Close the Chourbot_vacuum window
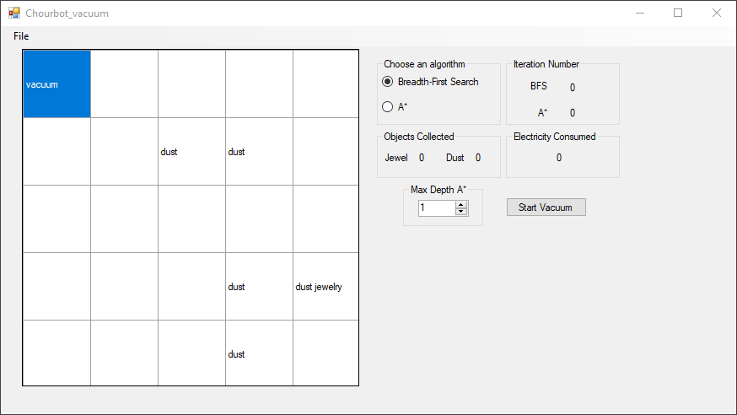The width and height of the screenshot is (737, 415). [x=716, y=13]
